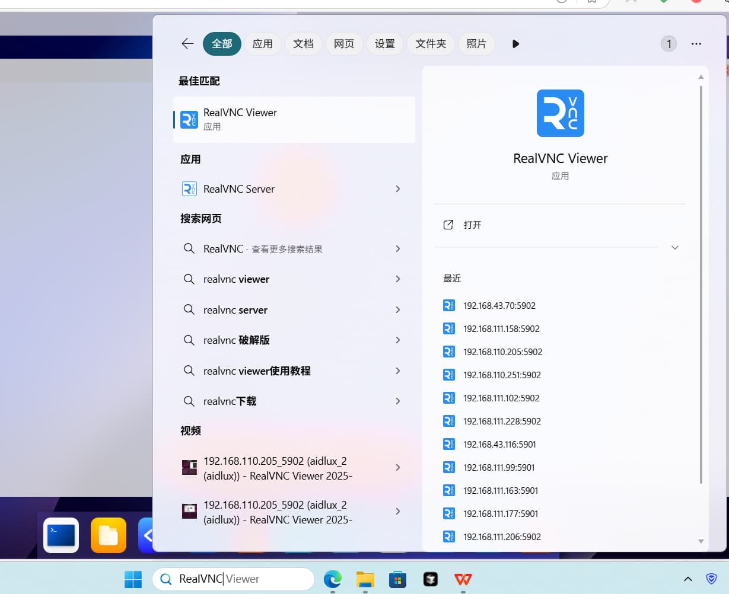The height and width of the screenshot is (594, 729).
Task: Click the more filters play arrow
Action: click(x=515, y=44)
